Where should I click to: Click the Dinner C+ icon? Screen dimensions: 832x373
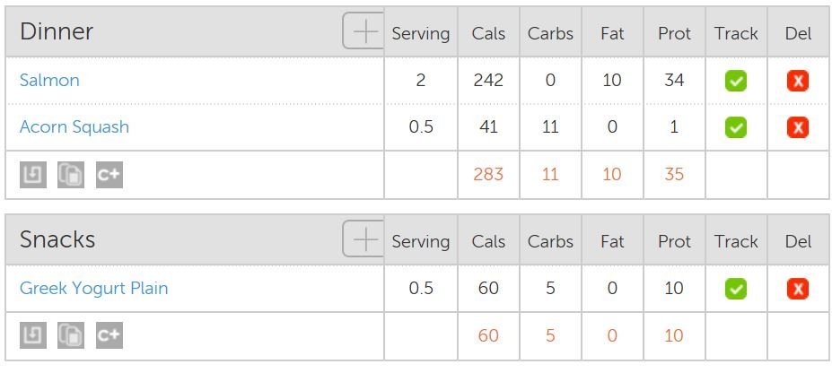109,175
